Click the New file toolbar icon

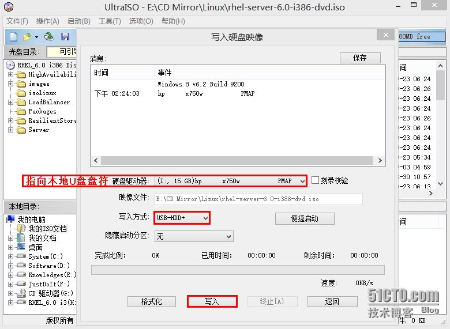(x=13, y=37)
